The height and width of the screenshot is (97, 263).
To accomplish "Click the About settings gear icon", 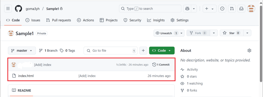I will point(249,51).
